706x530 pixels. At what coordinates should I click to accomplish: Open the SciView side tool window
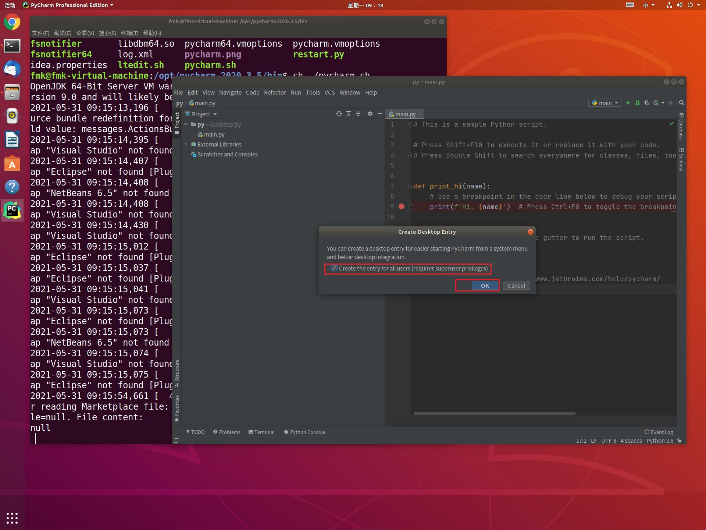click(681, 159)
